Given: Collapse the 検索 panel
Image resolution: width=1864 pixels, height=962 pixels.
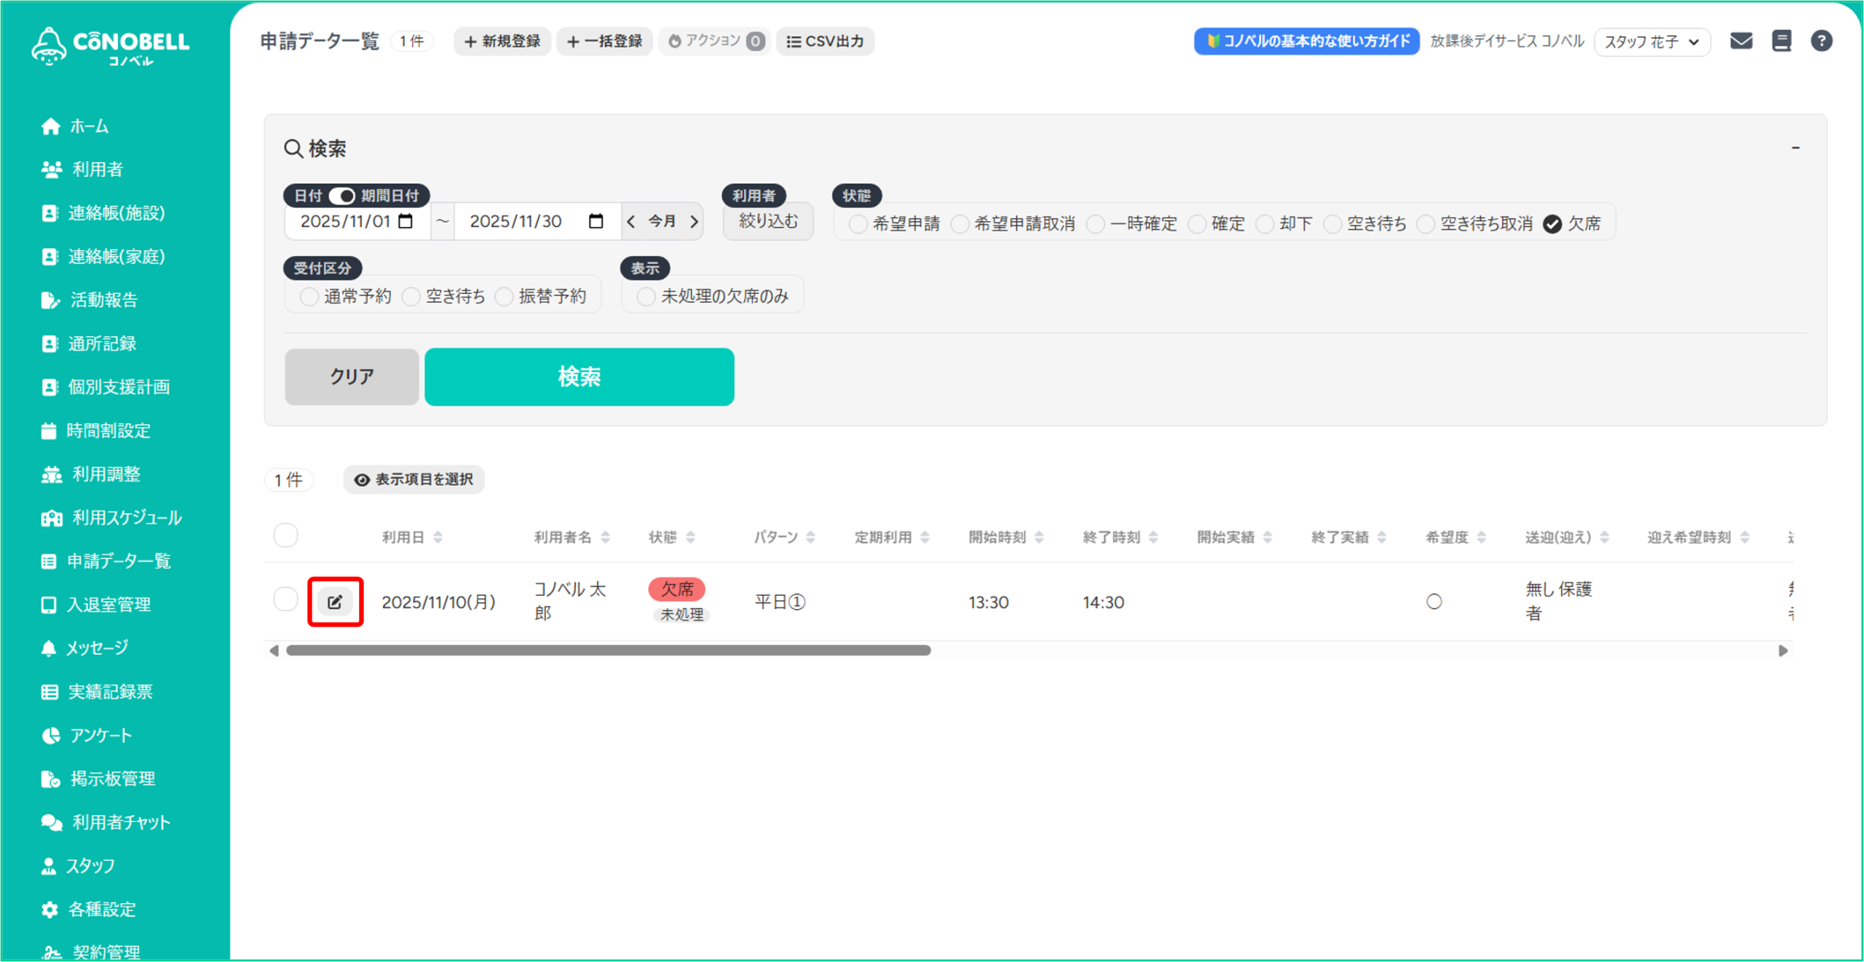Looking at the screenshot, I should tap(1796, 148).
